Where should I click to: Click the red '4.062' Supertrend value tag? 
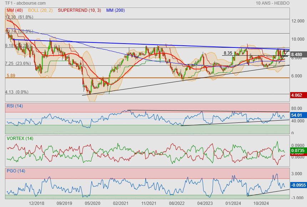tap(298, 95)
